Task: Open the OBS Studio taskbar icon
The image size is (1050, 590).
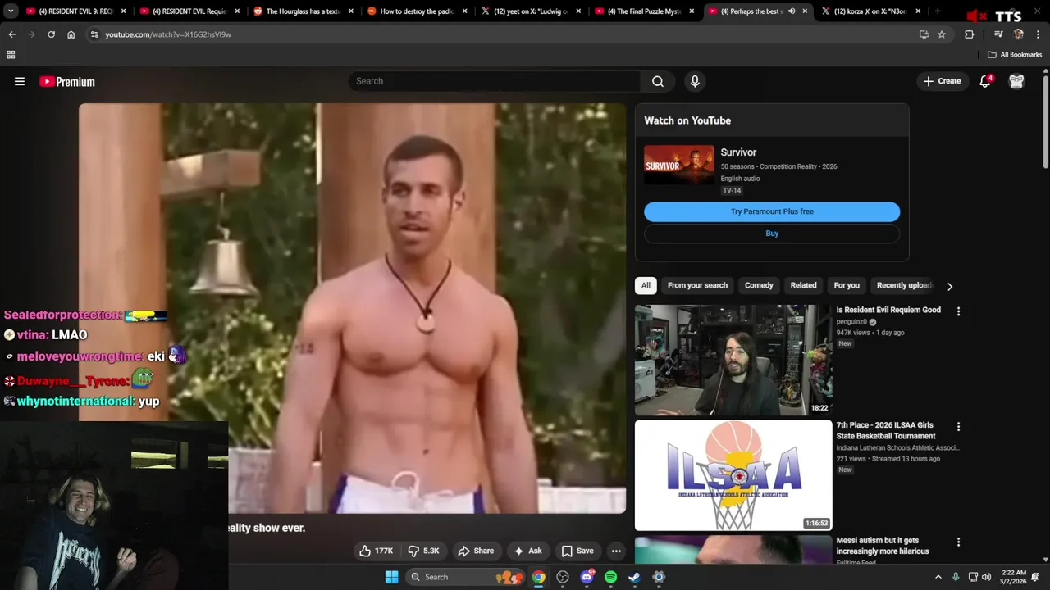Action: coord(563,577)
